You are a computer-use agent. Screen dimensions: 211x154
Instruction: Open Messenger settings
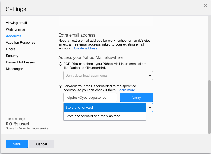pos(14,69)
